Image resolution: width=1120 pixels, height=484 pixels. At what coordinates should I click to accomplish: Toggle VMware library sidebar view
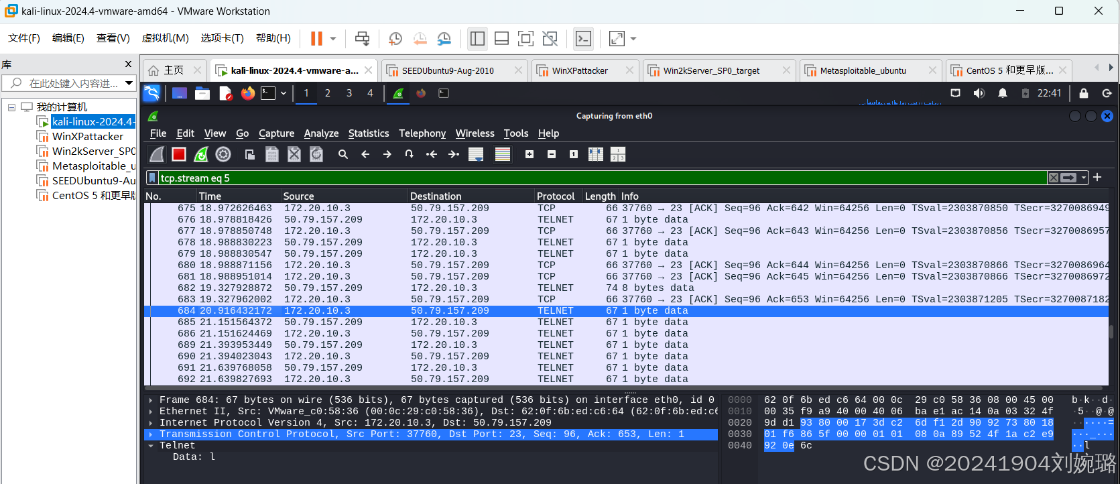(x=477, y=39)
